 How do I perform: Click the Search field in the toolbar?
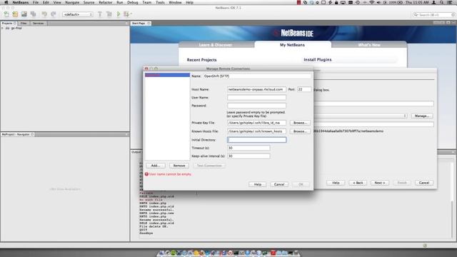(434, 14)
